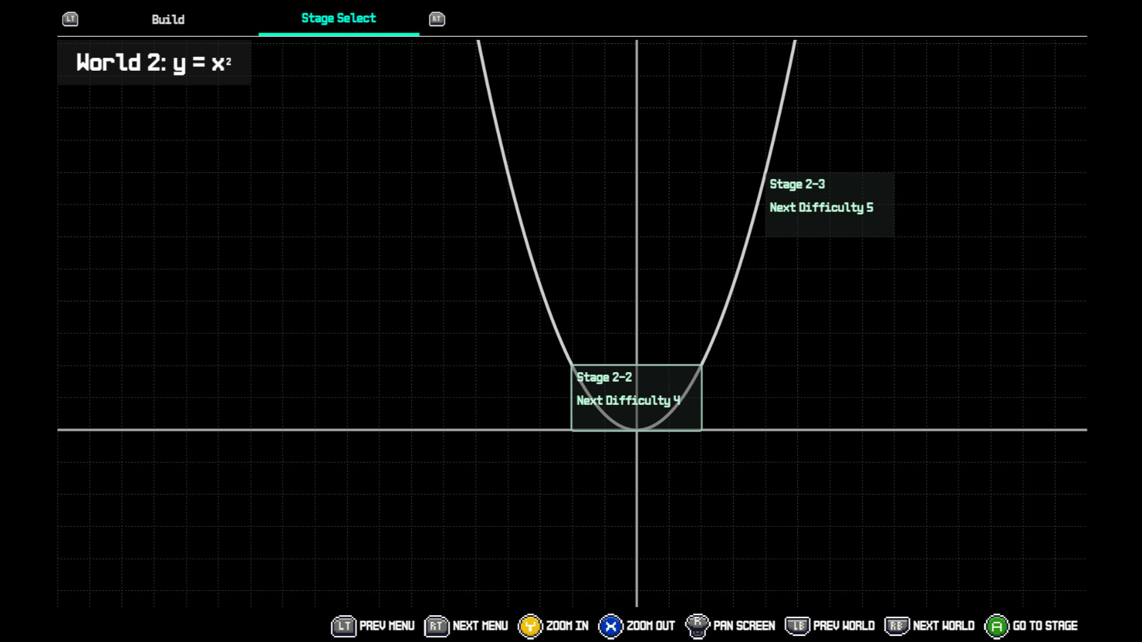Click the PREV WORLD label
Viewport: 1142px width, 642px height.
(x=843, y=626)
